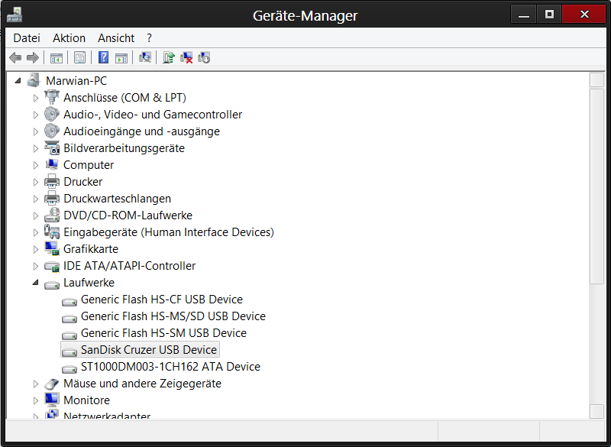This screenshot has height=447, width=611.
Task: Select Generic Flash HS-SM USB Device
Action: (x=163, y=333)
